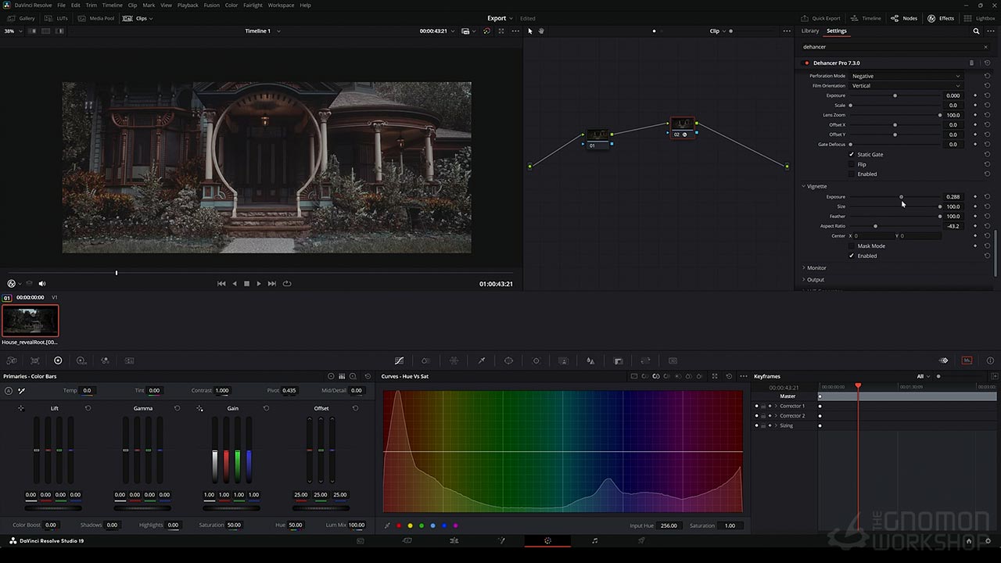Click the search icon in Effects panel

click(976, 31)
